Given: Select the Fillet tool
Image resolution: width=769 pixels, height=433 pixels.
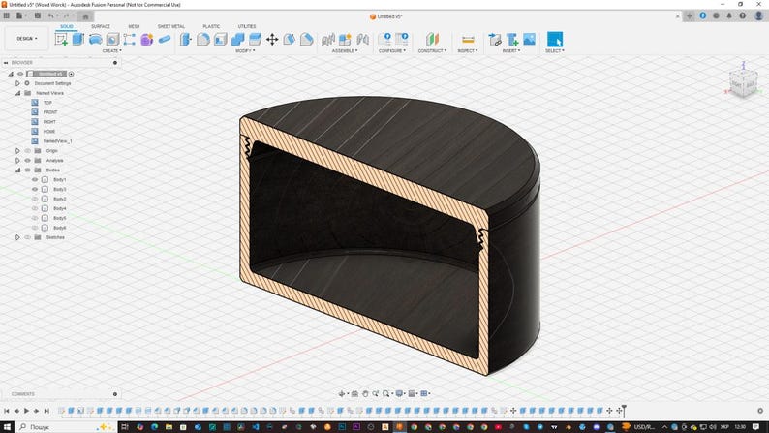Looking at the screenshot, I should (x=203, y=39).
